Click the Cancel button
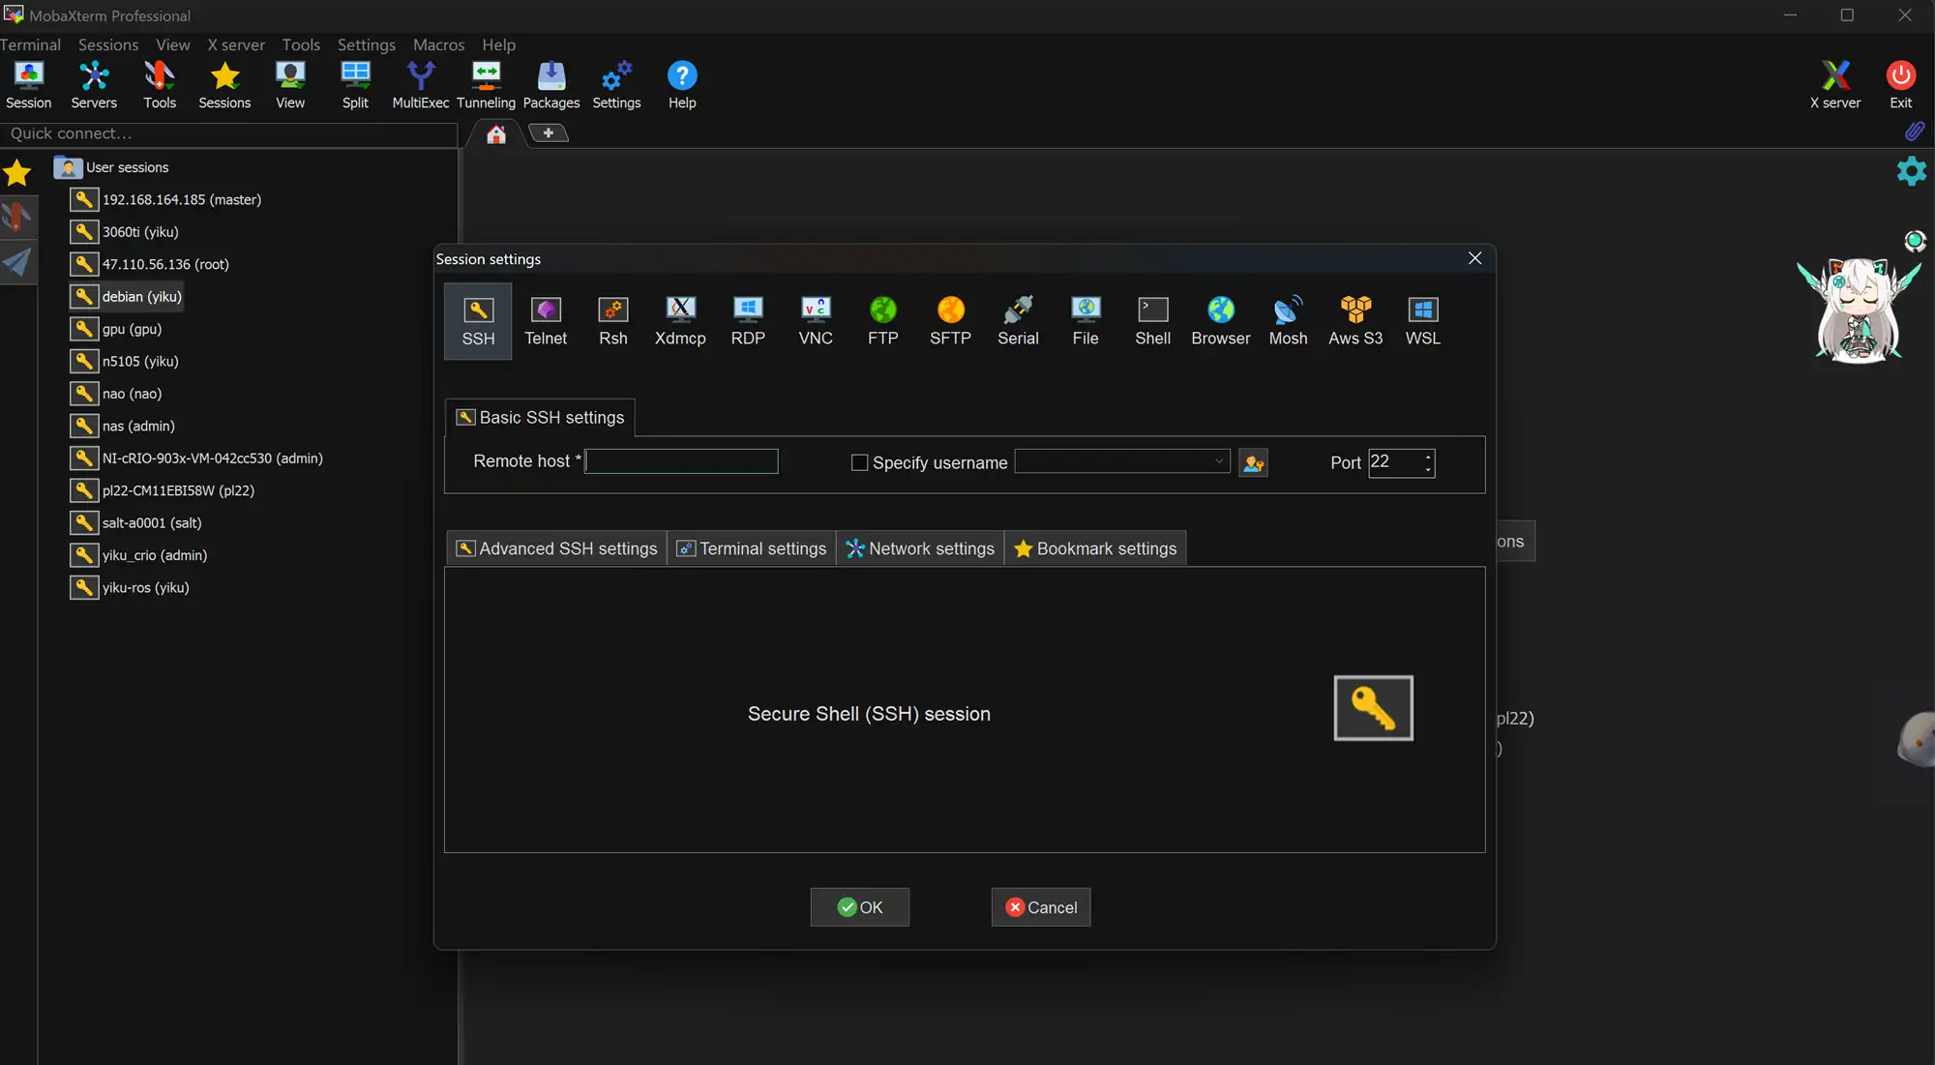The width and height of the screenshot is (1935, 1065). 1041,907
